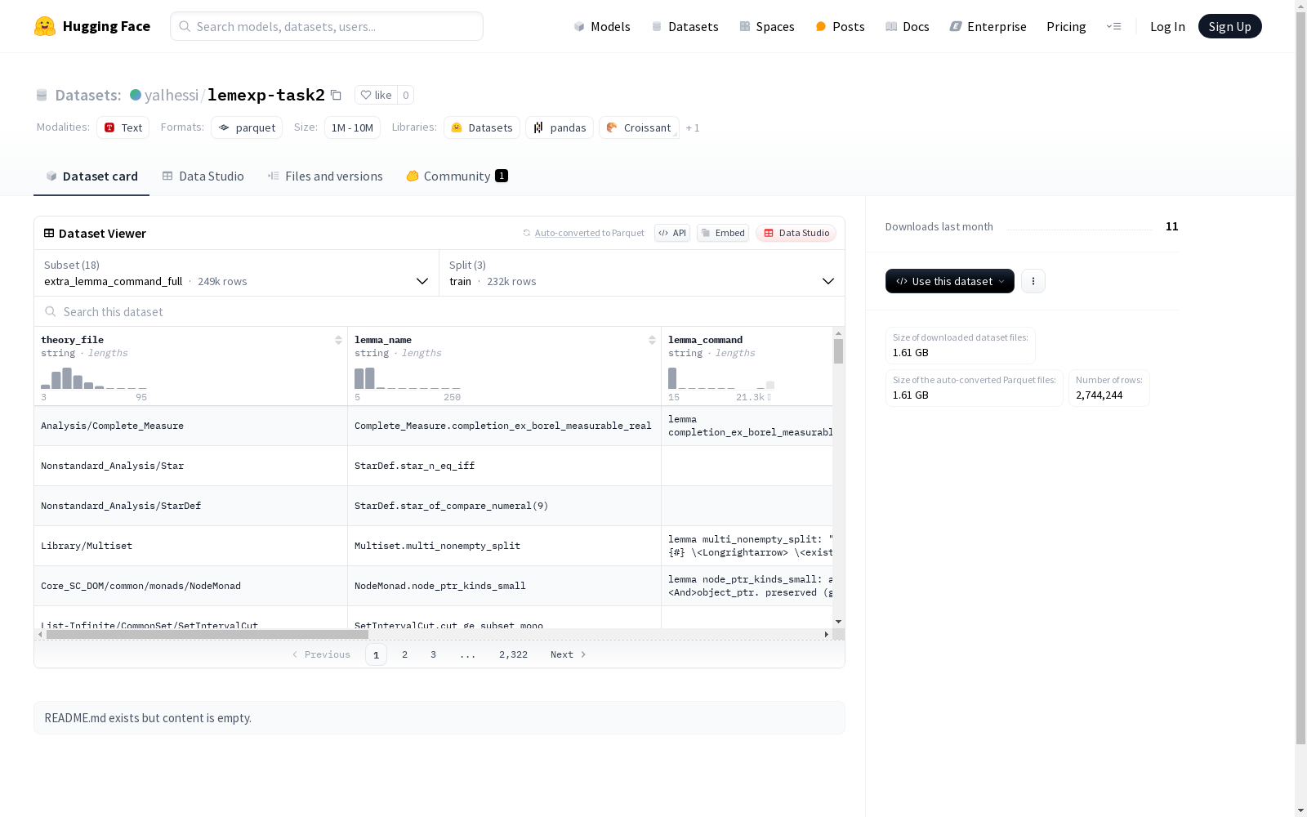Click the Embed button
Screen dimensions: 1307x817
(x=723, y=233)
